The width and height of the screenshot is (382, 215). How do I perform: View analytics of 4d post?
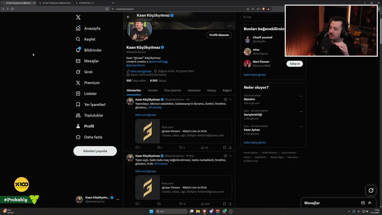coord(204,148)
